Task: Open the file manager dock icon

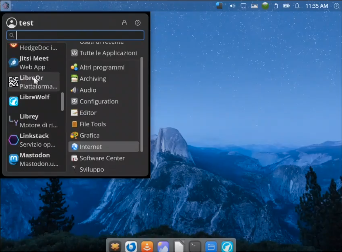Action: (211, 247)
